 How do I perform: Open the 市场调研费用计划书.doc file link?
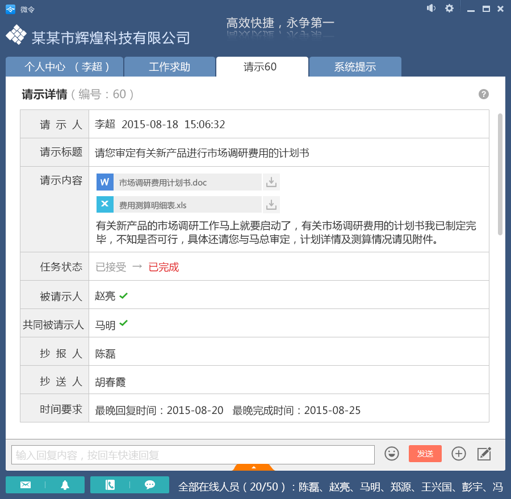pyautogui.click(x=163, y=183)
